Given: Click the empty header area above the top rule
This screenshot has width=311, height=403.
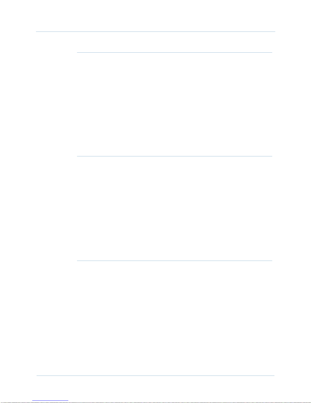Looking at the screenshot, I should 155,15.
